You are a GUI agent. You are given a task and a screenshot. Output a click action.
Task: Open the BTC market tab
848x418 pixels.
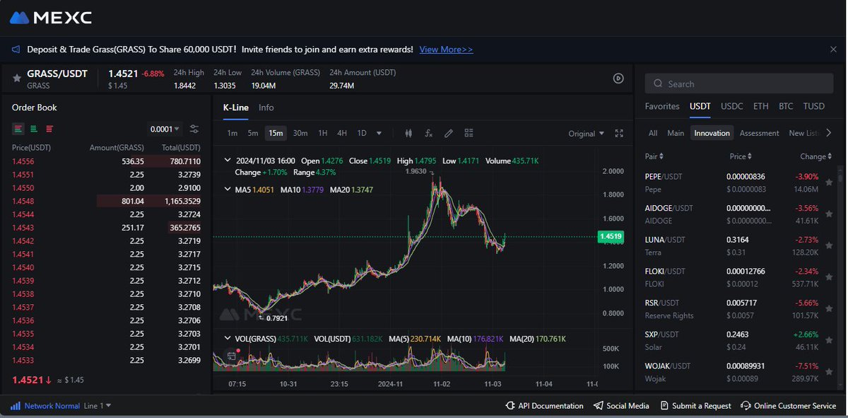pyautogui.click(x=786, y=106)
